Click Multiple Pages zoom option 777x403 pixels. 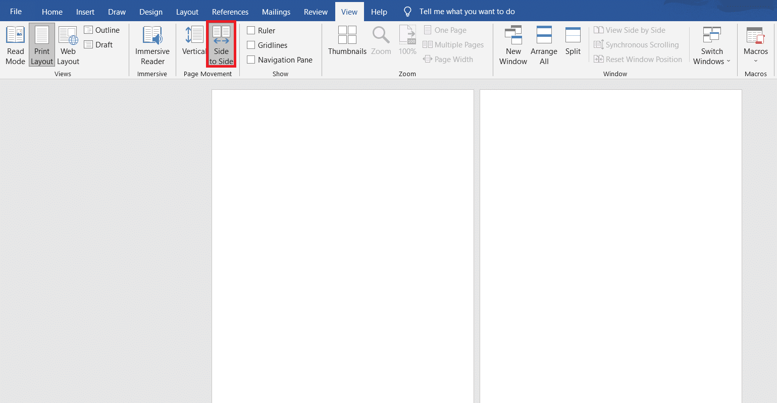[453, 45]
